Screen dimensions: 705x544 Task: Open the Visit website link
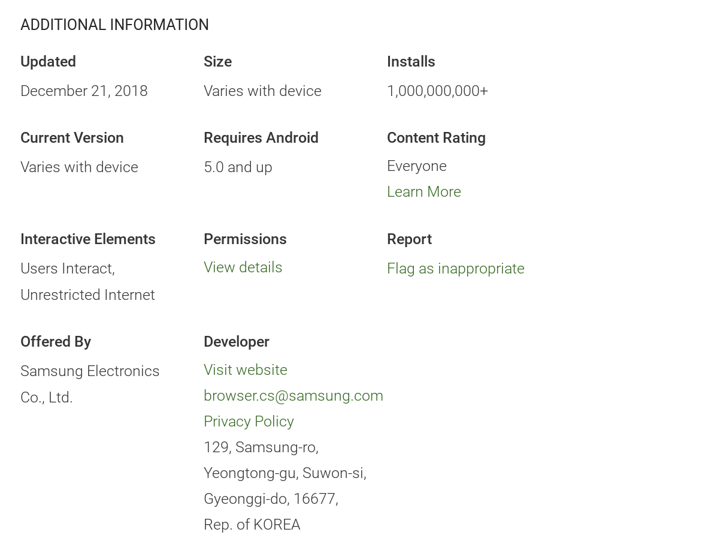click(245, 370)
